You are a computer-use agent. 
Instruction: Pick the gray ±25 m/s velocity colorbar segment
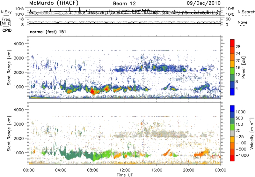[232, 133]
